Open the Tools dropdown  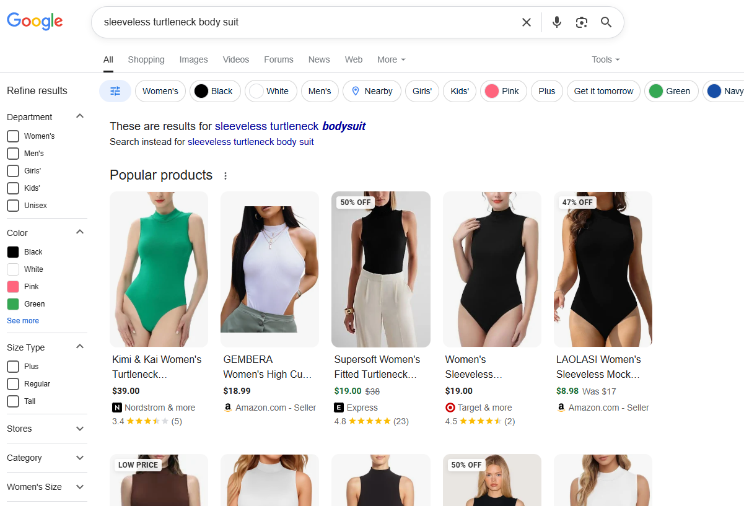pos(605,59)
